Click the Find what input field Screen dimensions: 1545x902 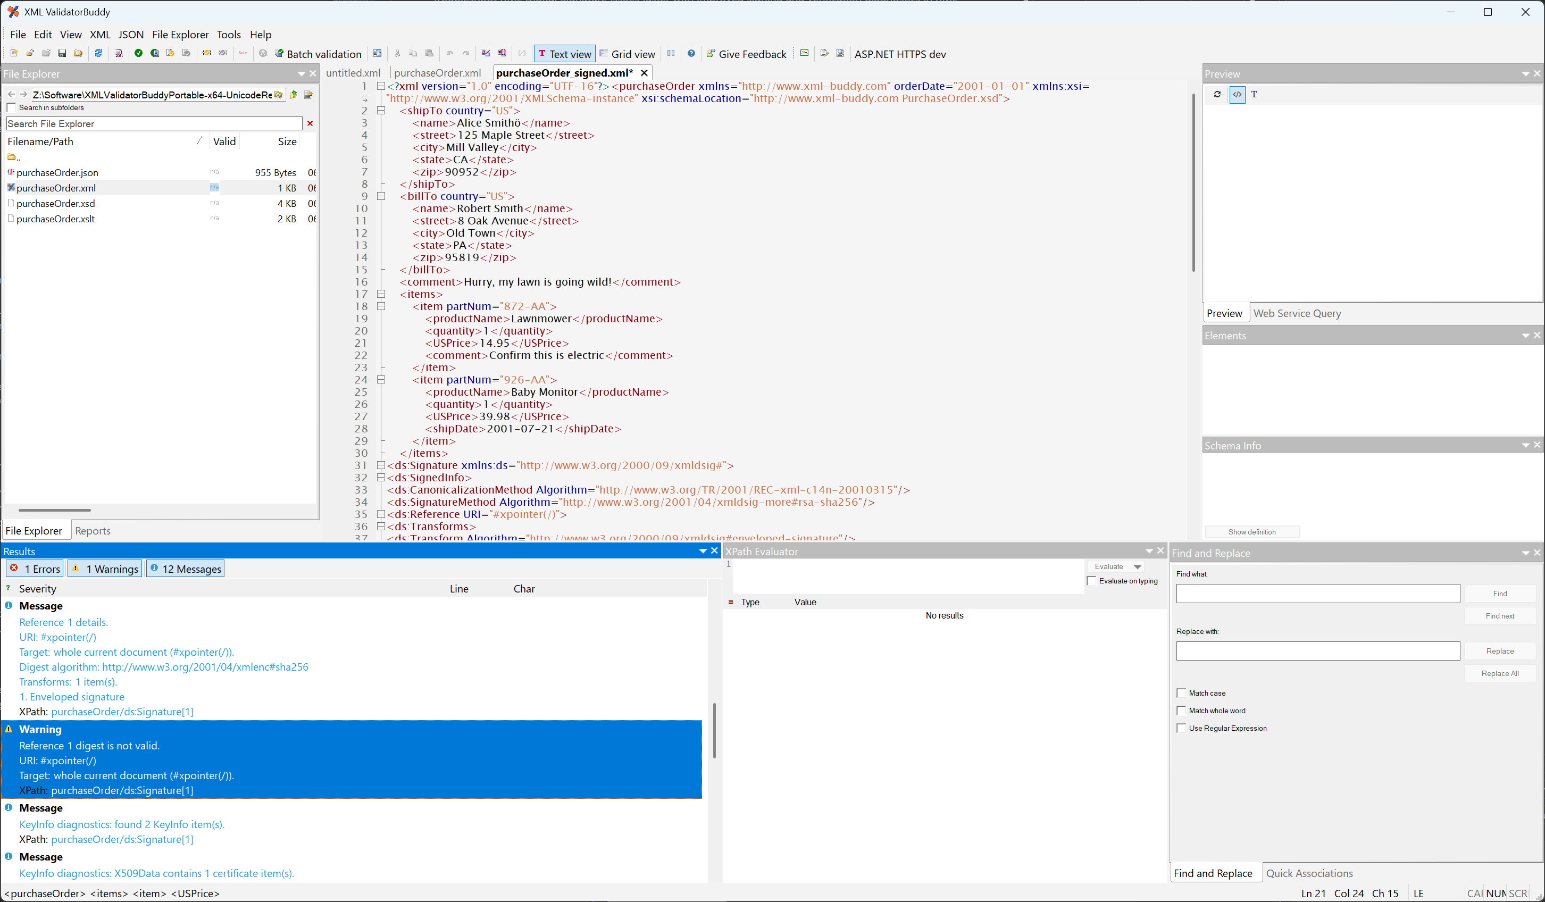[x=1317, y=593]
